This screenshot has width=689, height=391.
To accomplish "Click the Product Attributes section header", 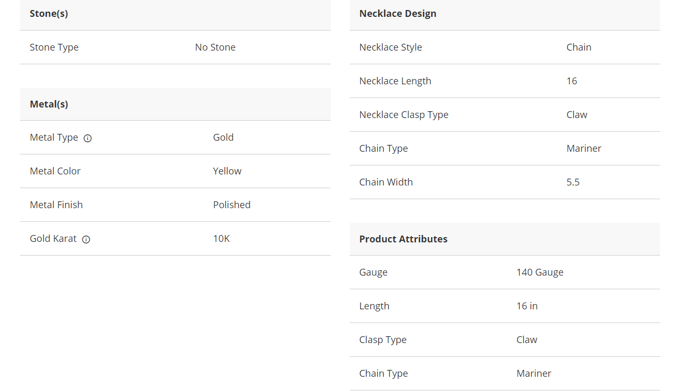I will [x=505, y=239].
